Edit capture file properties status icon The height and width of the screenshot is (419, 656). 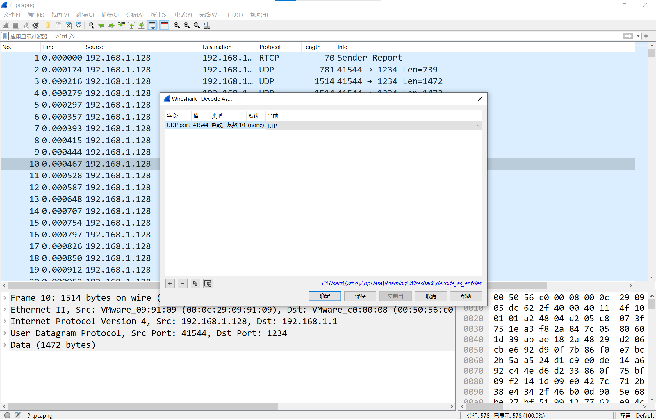click(17, 415)
